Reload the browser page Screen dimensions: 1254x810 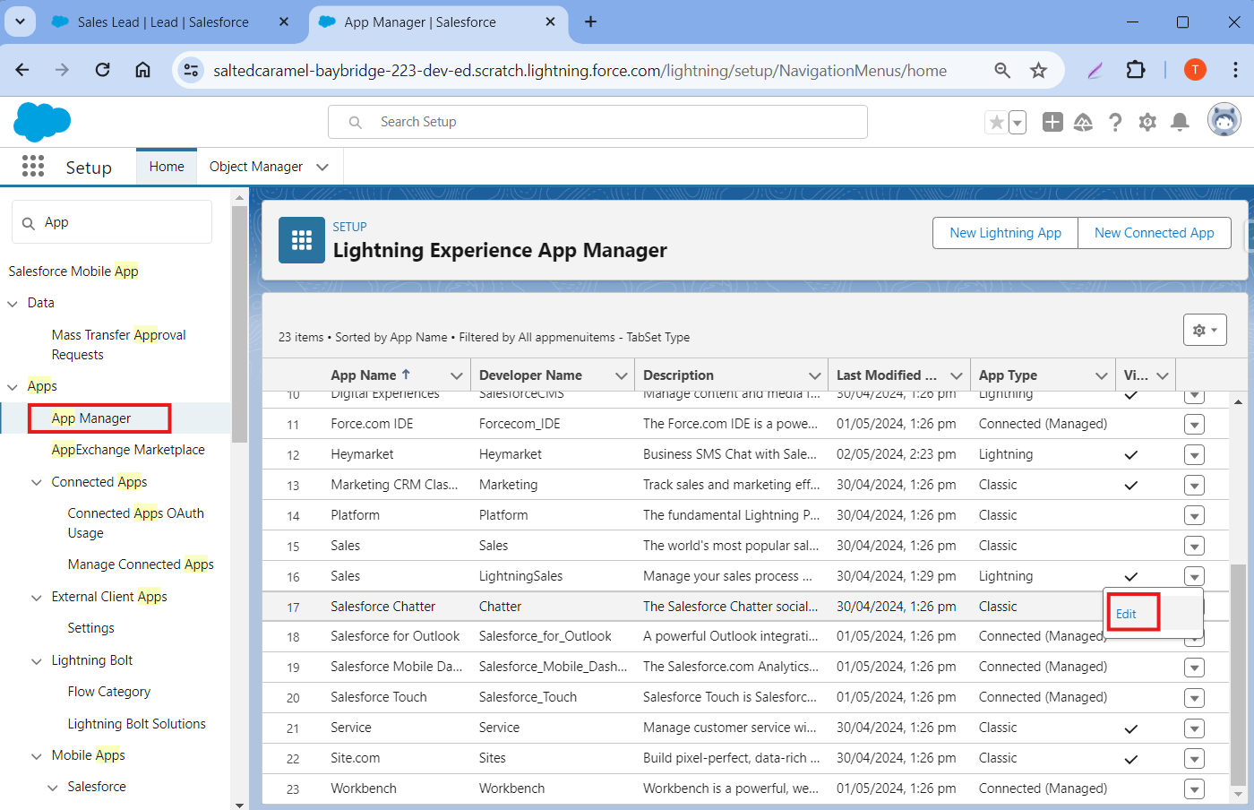(102, 70)
